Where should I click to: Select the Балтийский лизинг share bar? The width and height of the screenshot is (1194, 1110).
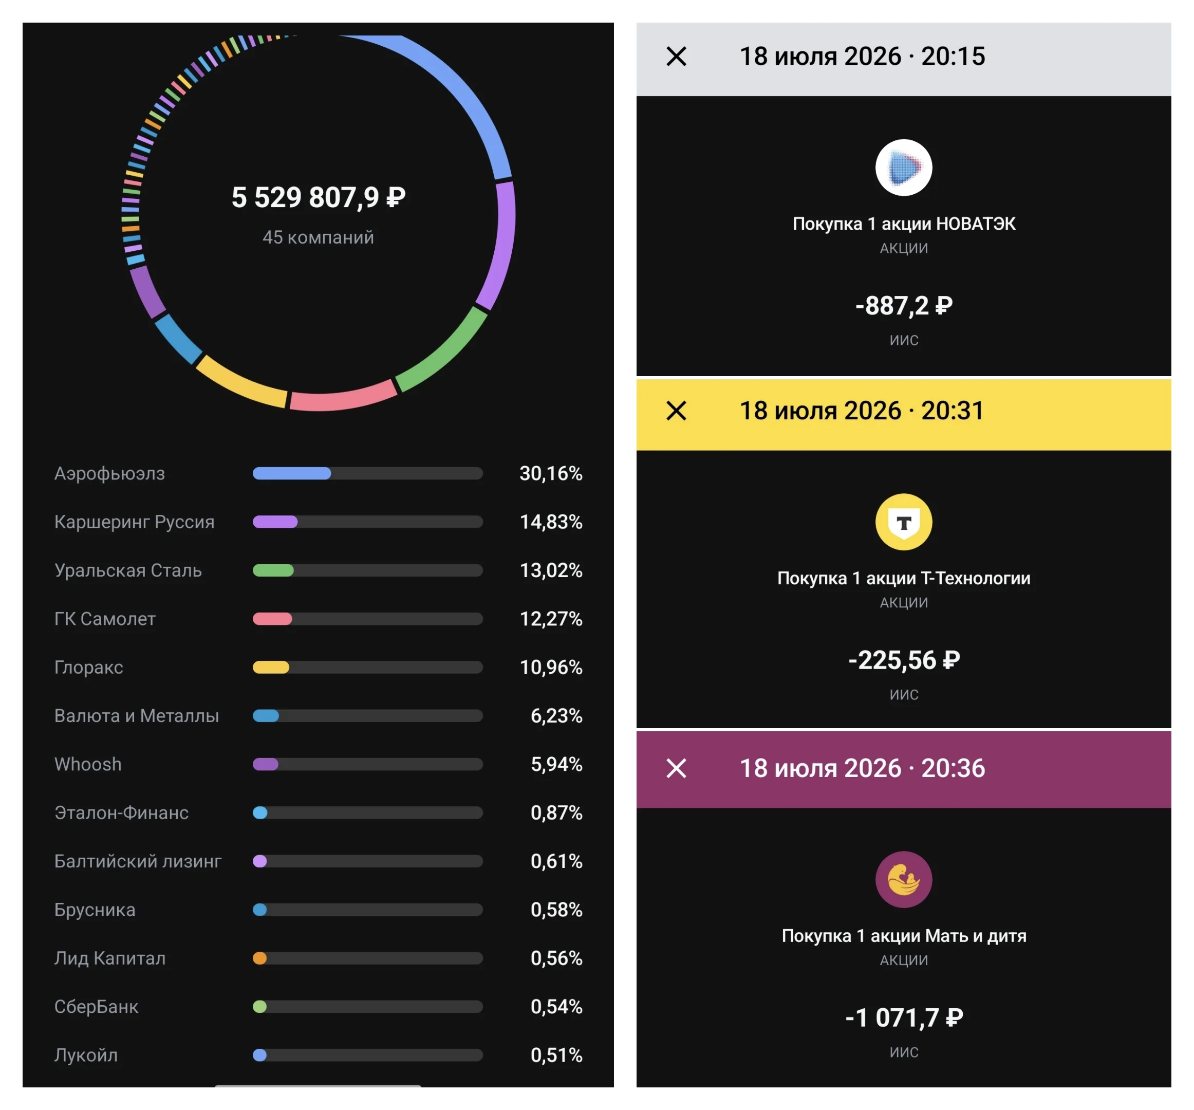coord(367,861)
